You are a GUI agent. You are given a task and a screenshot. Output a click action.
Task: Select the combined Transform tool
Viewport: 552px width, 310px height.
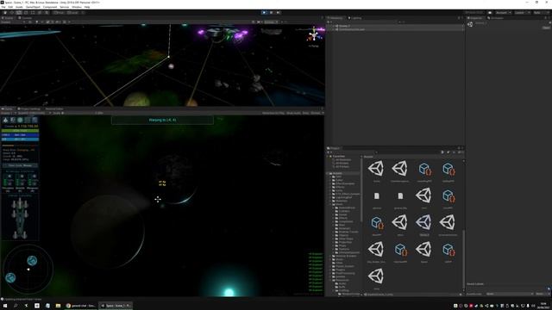40,13
